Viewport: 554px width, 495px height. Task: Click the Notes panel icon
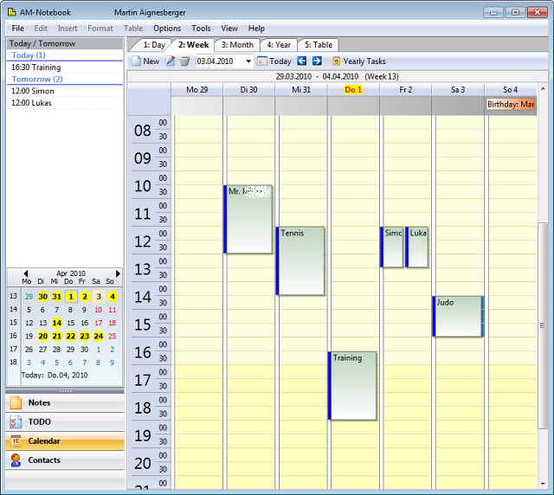(x=16, y=402)
